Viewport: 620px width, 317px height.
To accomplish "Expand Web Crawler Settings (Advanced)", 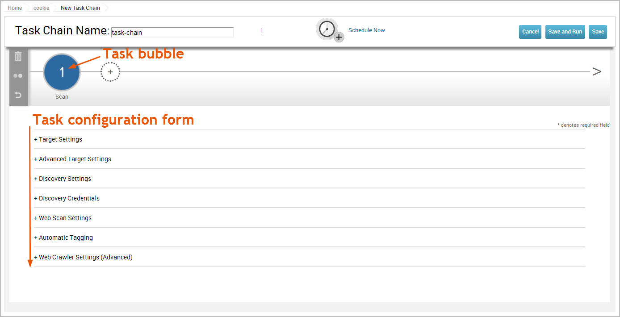I will [84, 257].
